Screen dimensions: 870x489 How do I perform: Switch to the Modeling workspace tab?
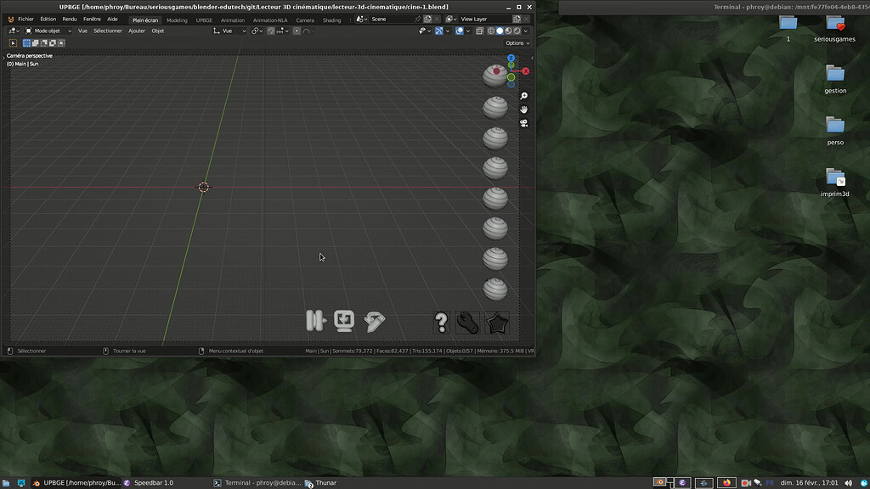[178, 20]
